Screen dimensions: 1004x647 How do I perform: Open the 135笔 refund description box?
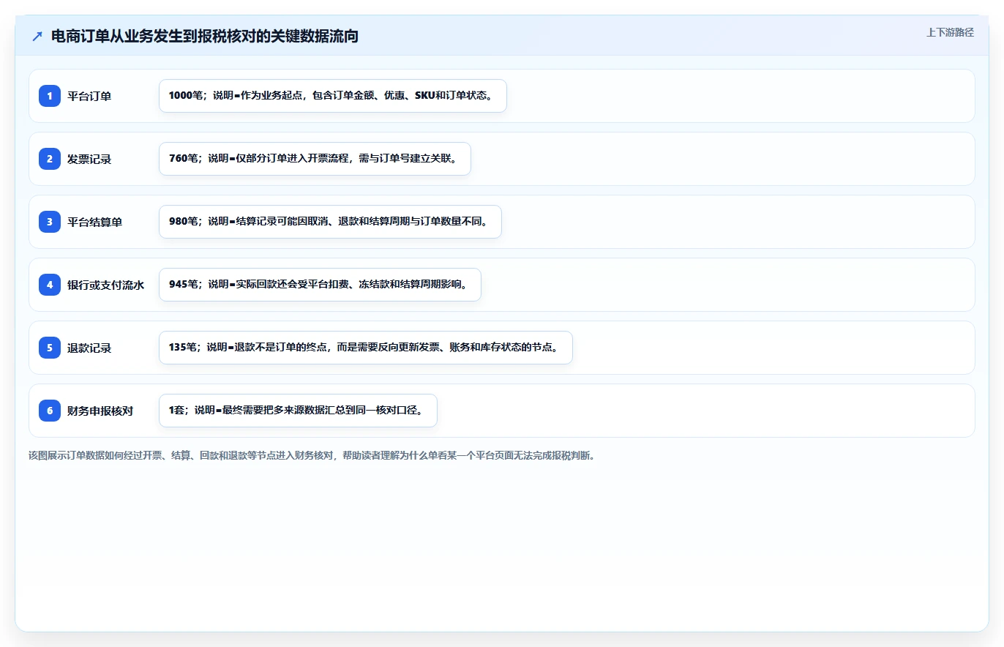pyautogui.click(x=365, y=348)
